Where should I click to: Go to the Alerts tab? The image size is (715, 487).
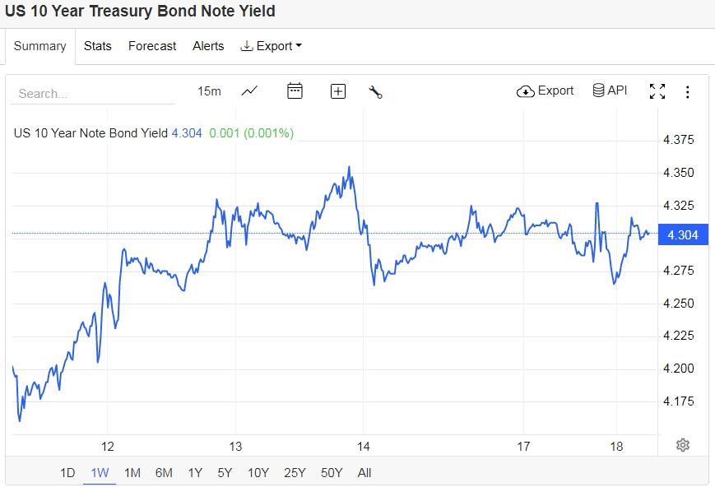point(208,46)
